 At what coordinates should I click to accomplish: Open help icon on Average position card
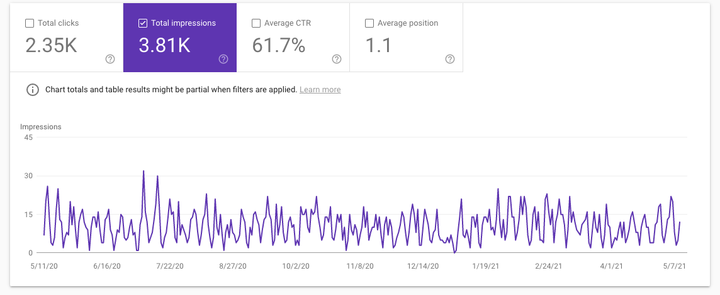point(450,58)
